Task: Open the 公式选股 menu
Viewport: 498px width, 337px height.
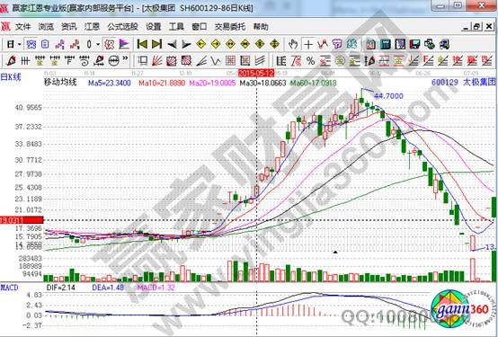Action: (122, 27)
